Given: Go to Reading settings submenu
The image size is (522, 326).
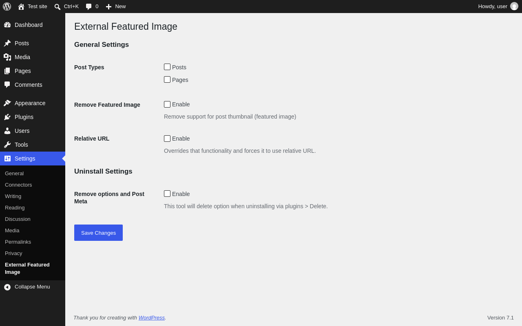Looking at the screenshot, I should click(x=15, y=207).
